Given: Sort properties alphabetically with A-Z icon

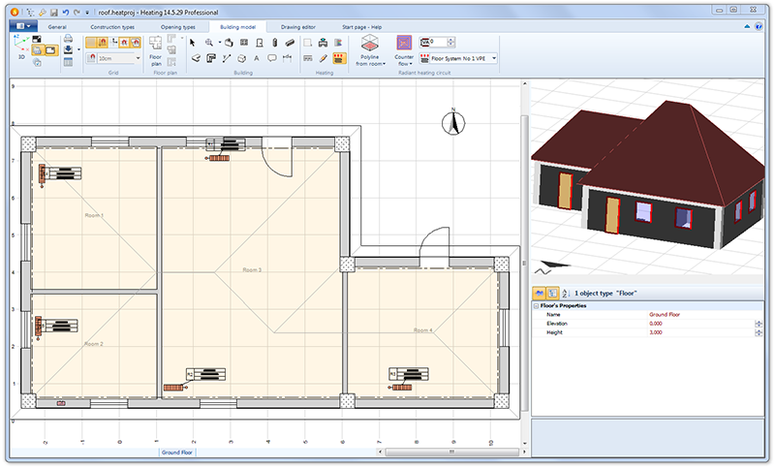Looking at the screenshot, I should (x=565, y=292).
